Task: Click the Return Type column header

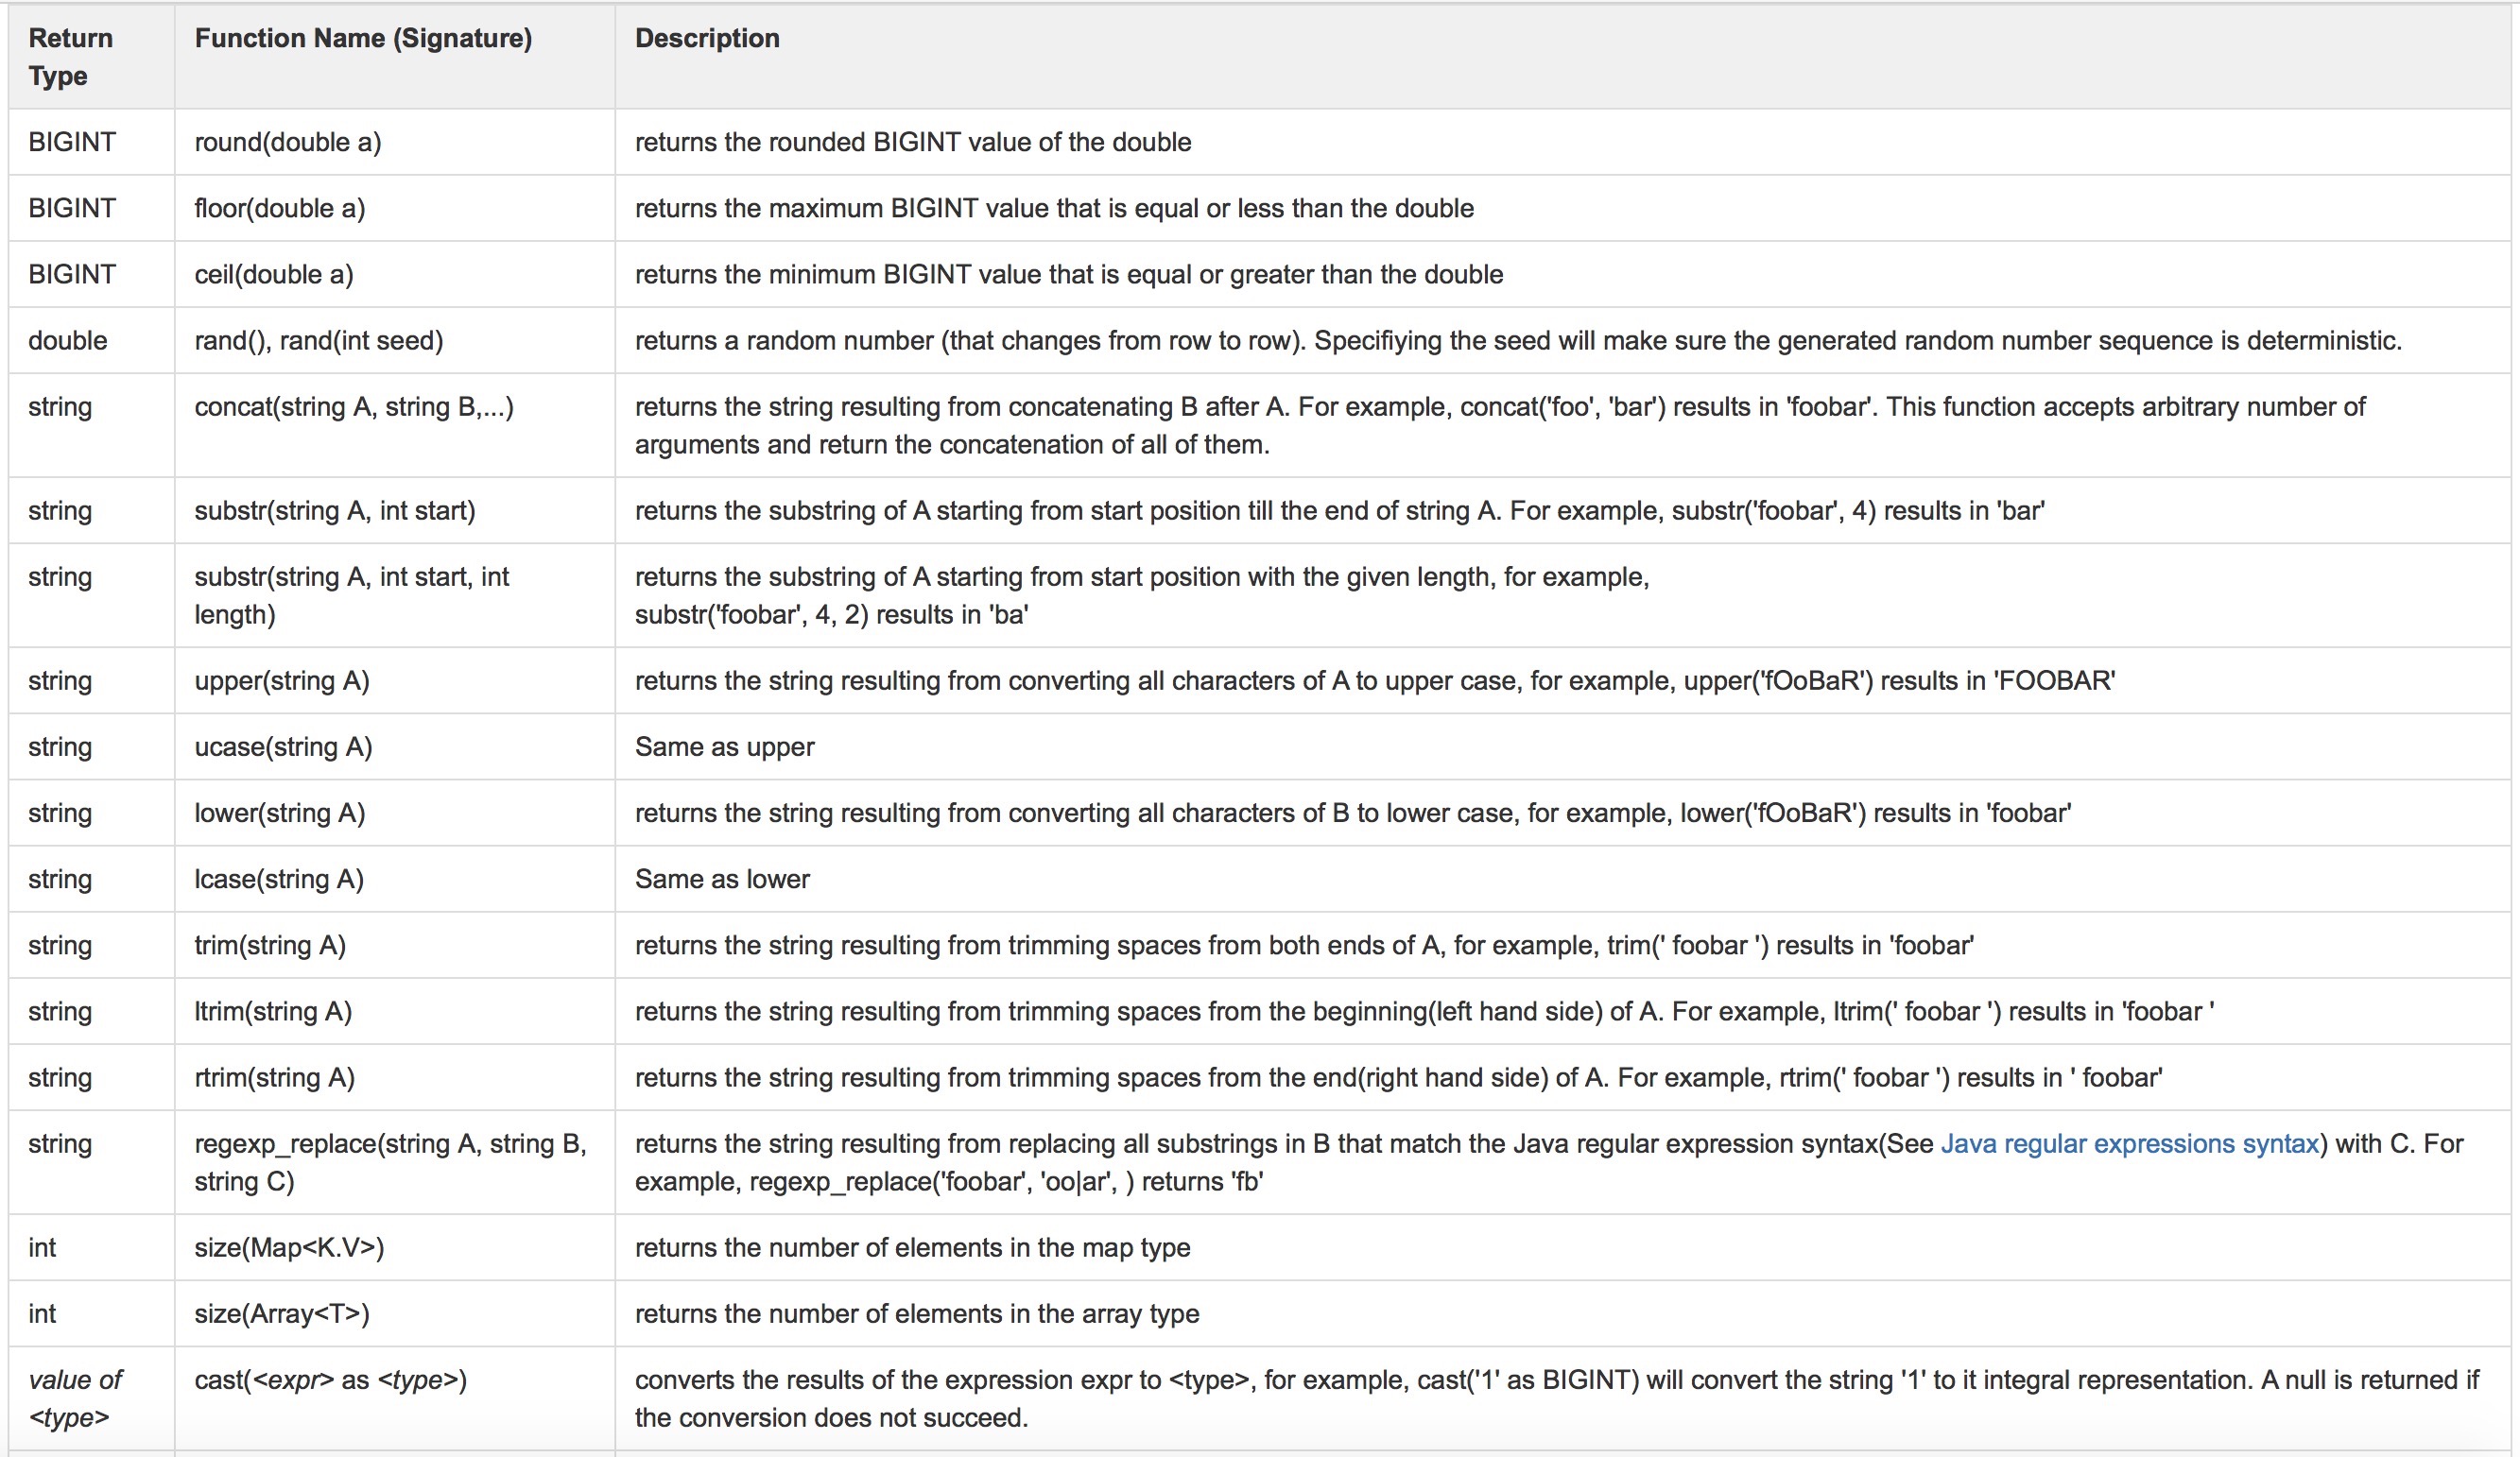Action: pos(70,57)
